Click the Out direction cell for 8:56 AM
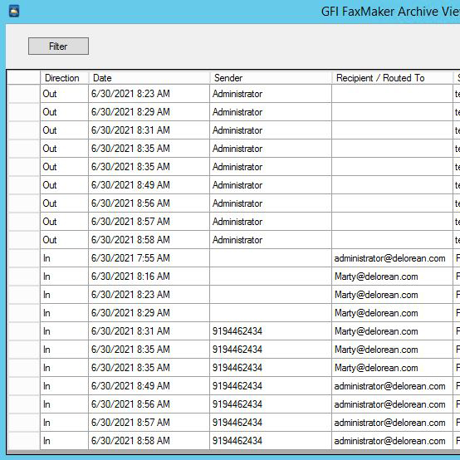 65,203
